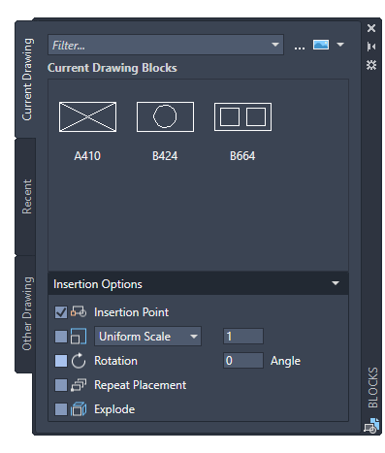This screenshot has height=453, width=385.
Task: Switch to the Other Drawing tab
Action: click(x=25, y=313)
